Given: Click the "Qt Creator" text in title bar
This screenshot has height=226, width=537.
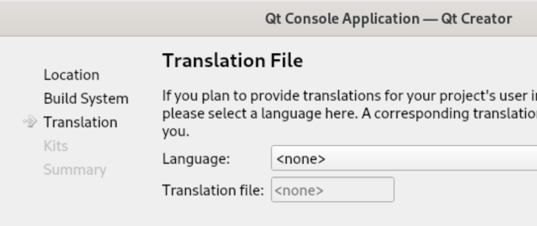Looking at the screenshot, I should click(476, 19).
